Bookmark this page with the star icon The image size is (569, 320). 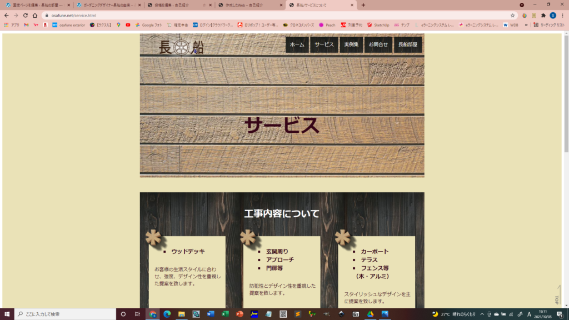pos(512,16)
